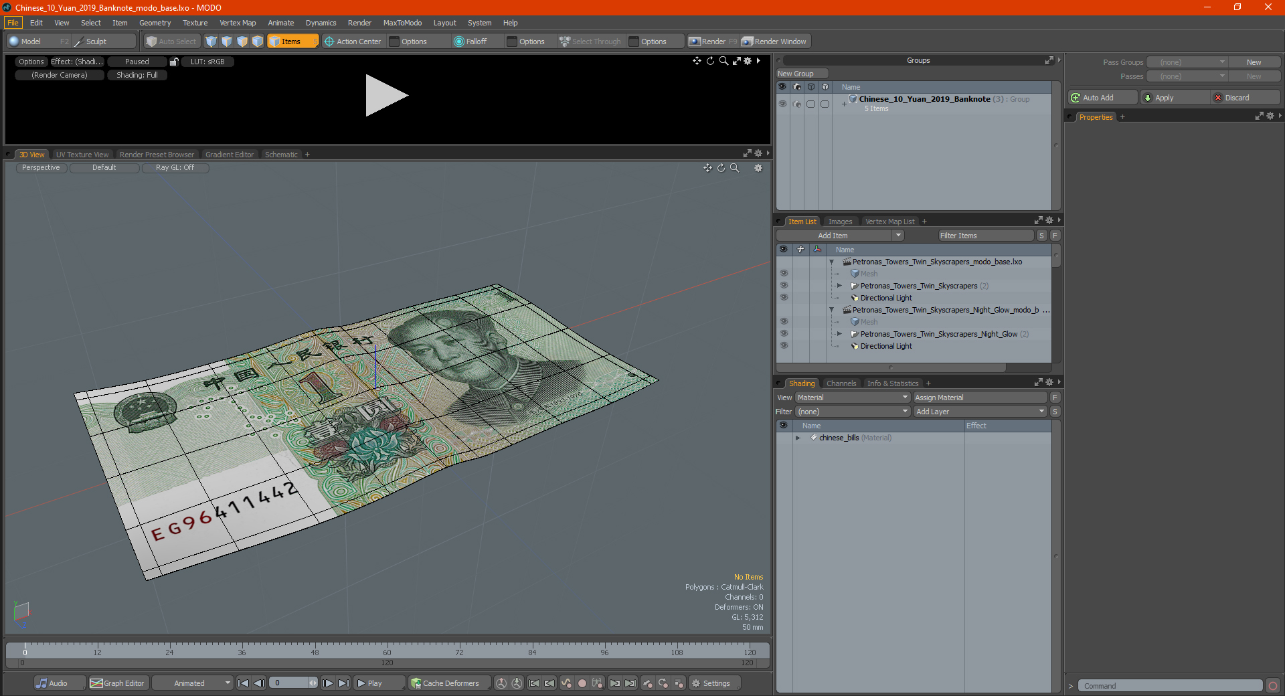Toggle visibility of second Directional Light
Screen dimensions: 1285x696
(784, 346)
